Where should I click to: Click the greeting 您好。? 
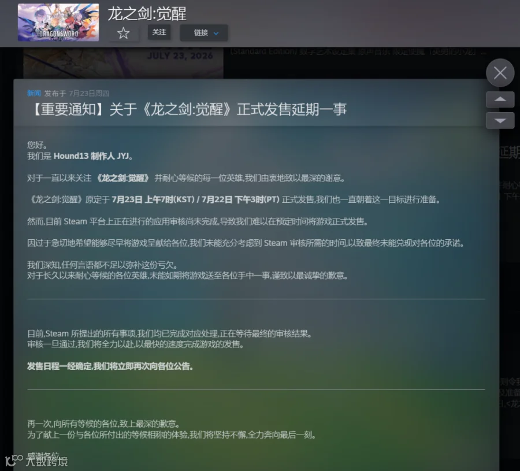(37, 145)
